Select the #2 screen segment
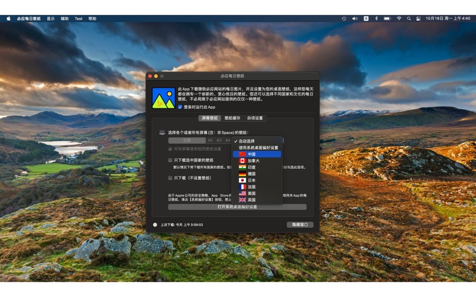Image resolution: width=476 pixels, height=297 pixels. pyautogui.click(x=211, y=140)
